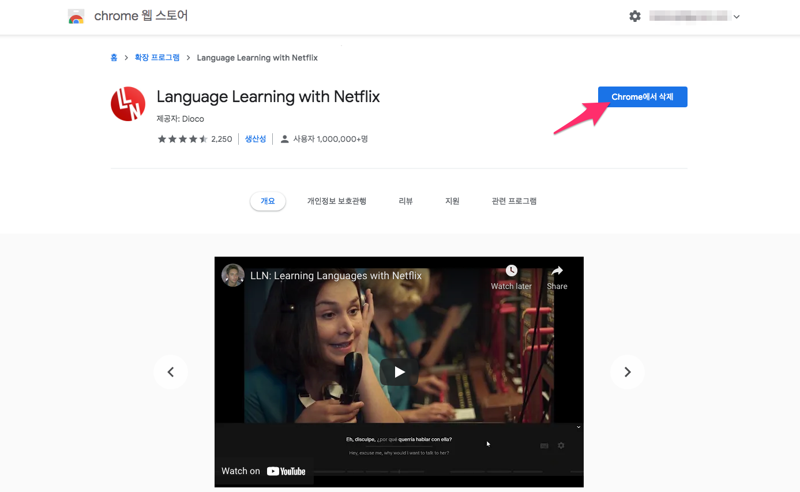This screenshot has width=800, height=492.
Task: Expand the account dropdown arrow
Action: coord(737,17)
